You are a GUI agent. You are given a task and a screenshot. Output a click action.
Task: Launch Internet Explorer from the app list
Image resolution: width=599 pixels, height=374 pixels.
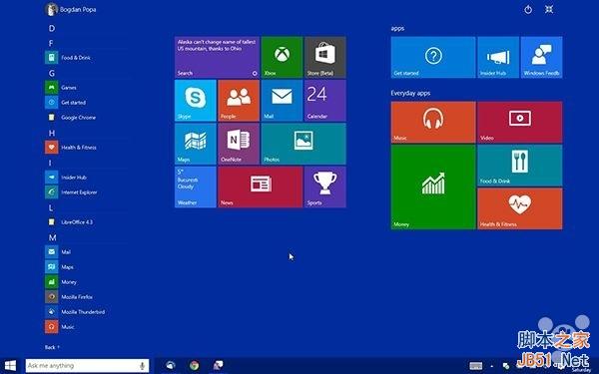(x=72, y=191)
